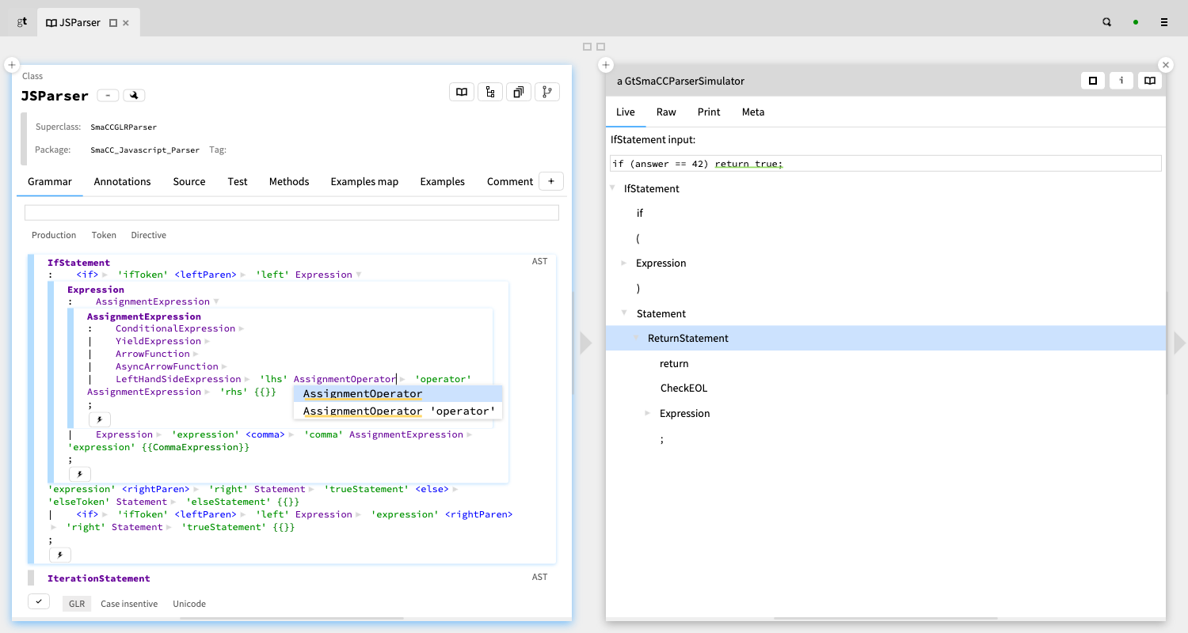
Task: Open the hamburger menu at top right
Action: pos(1163,23)
